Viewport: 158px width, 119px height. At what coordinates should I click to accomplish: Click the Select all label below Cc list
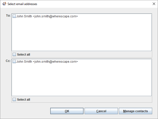(23, 100)
